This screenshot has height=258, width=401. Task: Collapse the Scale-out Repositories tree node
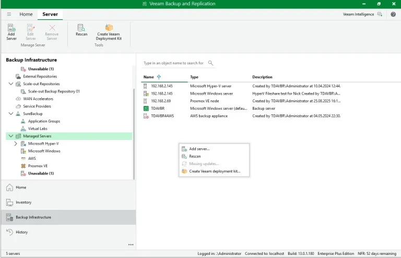(11, 84)
